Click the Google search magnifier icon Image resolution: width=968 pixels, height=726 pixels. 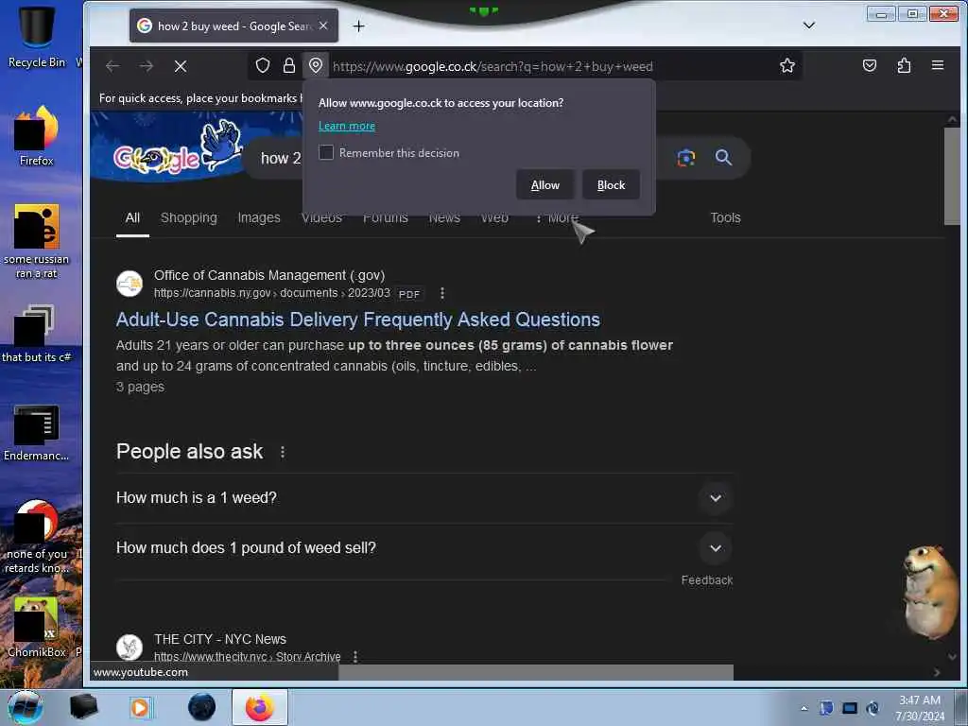click(x=723, y=158)
